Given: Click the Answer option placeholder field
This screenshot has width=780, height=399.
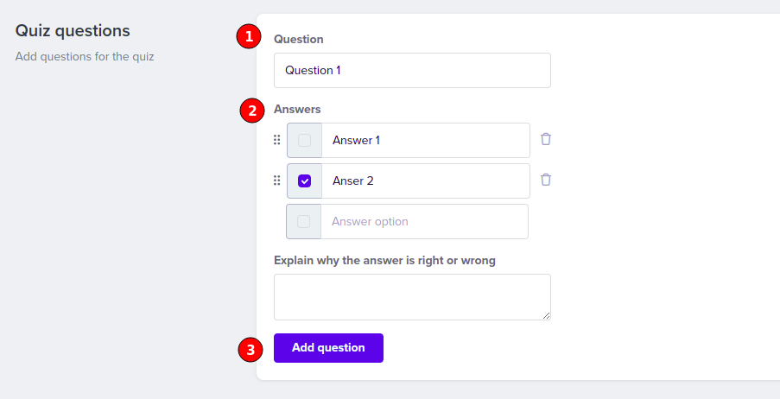Looking at the screenshot, I should [424, 221].
